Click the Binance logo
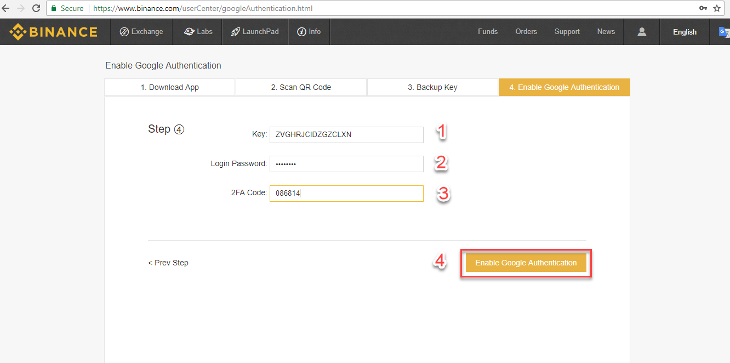Screen dimensions: 730x363 [53, 32]
